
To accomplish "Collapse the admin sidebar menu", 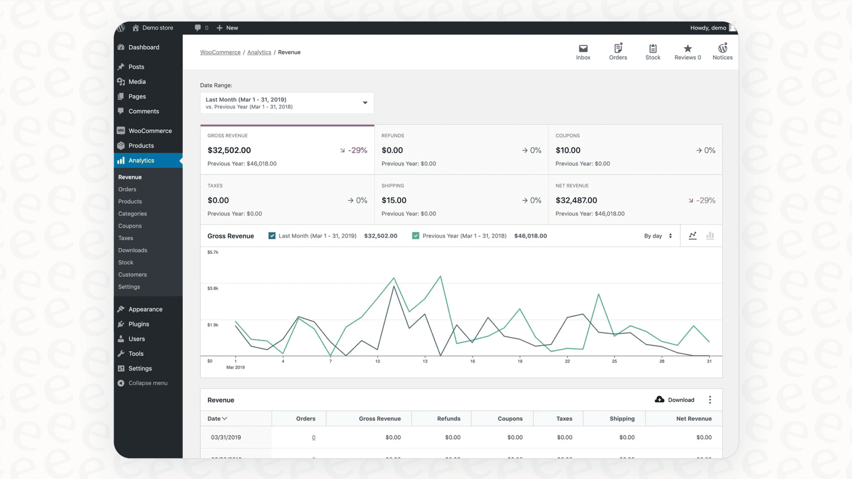I will pos(145,383).
